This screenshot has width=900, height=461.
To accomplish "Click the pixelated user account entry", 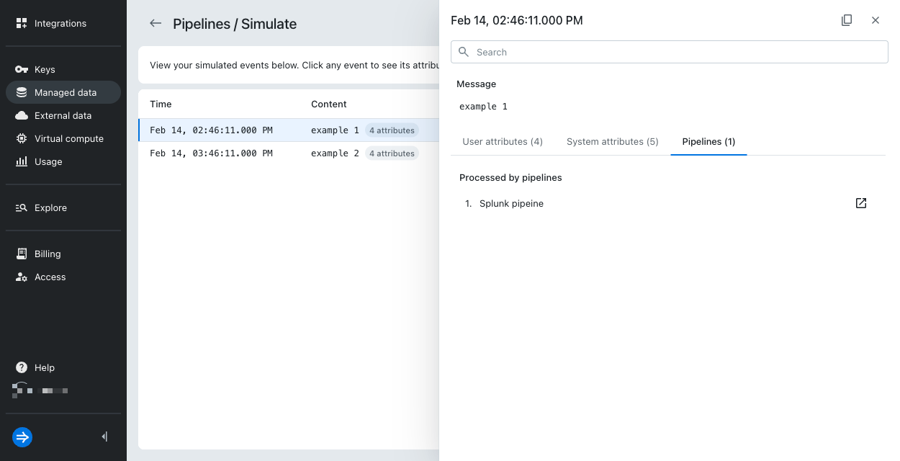I will coord(40,390).
